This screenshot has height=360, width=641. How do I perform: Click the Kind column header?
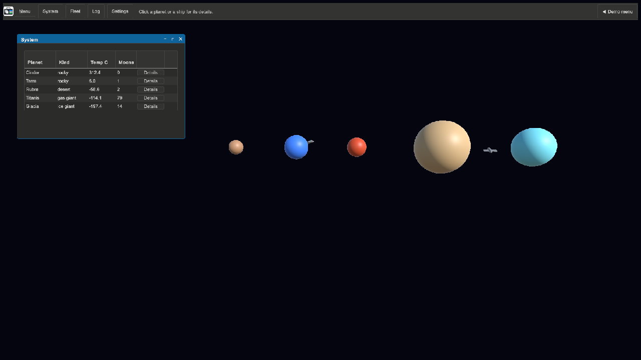[x=72, y=60]
